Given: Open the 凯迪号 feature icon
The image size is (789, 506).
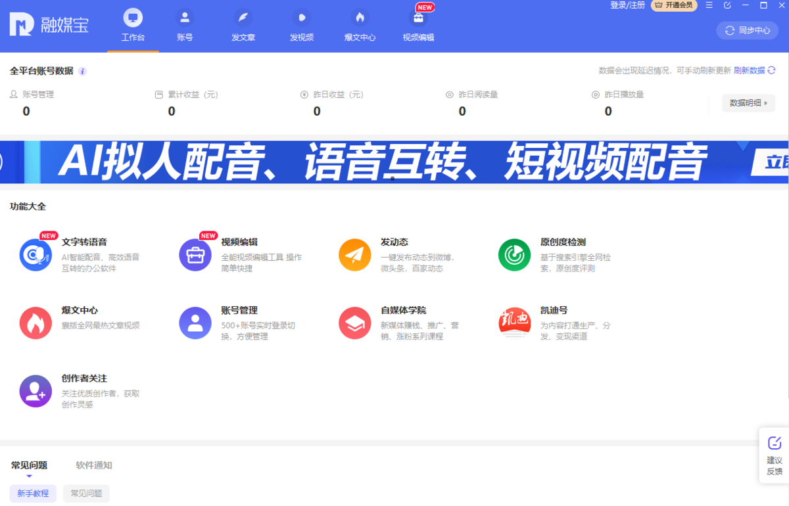Looking at the screenshot, I should [514, 323].
